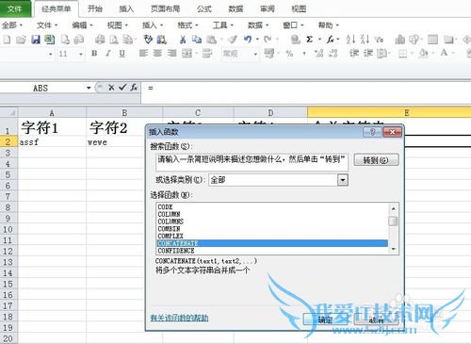Select the 经典菜单 ribbon tab
The width and height of the screenshot is (471, 344).
(x=57, y=8)
